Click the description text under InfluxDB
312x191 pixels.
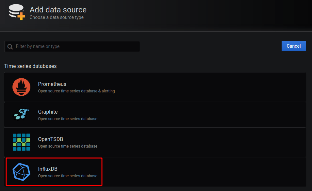pyautogui.click(x=68, y=176)
